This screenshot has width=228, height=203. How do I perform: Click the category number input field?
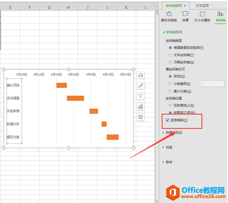click(212, 84)
